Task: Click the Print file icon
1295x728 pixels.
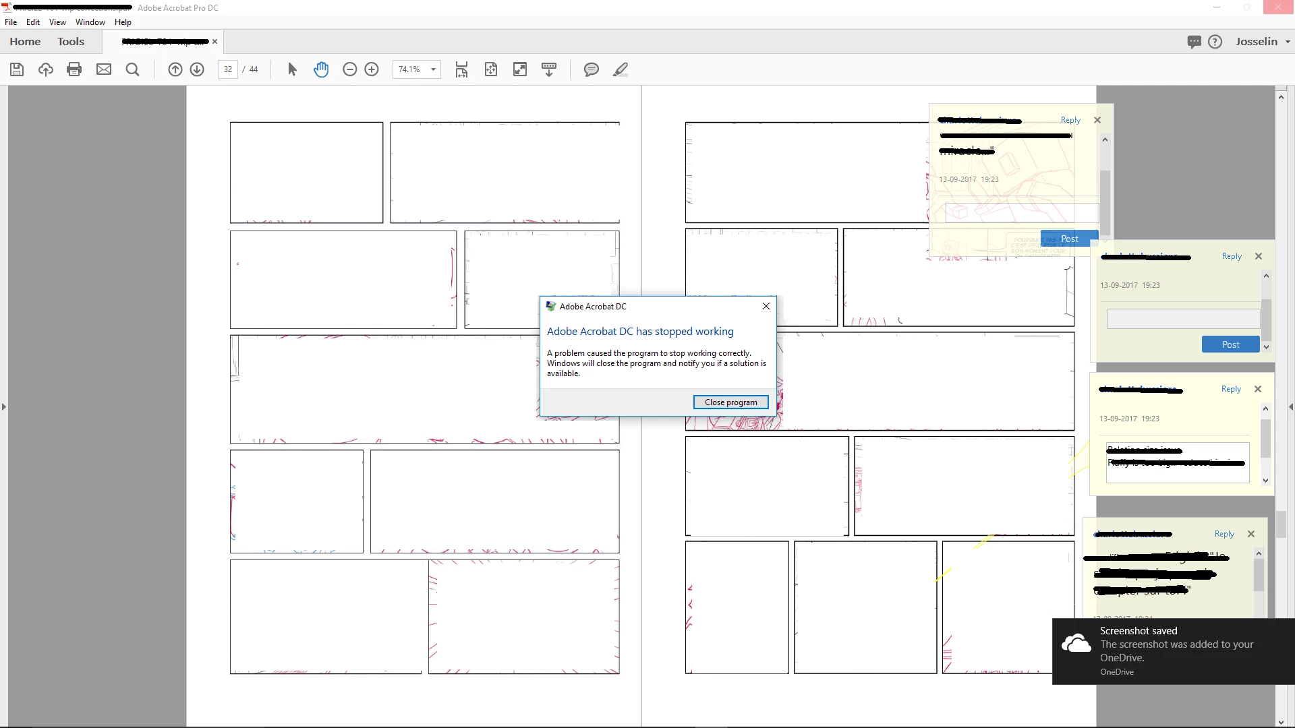Action: (74, 69)
